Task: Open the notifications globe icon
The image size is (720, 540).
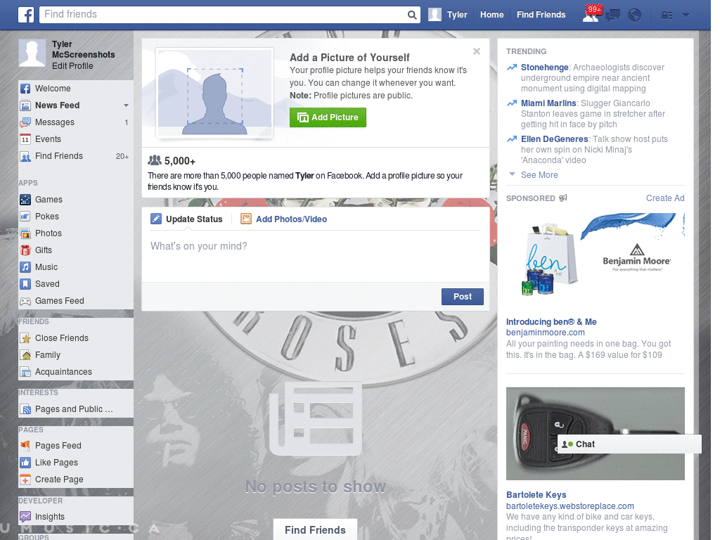Action: [635, 15]
